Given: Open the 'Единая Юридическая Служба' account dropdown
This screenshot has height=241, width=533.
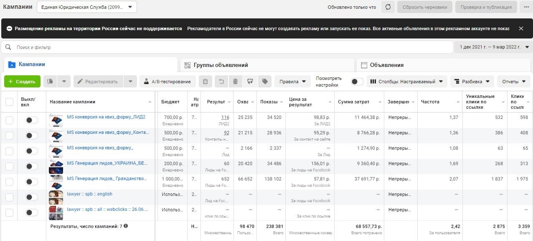Looking at the screenshot, I should (86, 7).
